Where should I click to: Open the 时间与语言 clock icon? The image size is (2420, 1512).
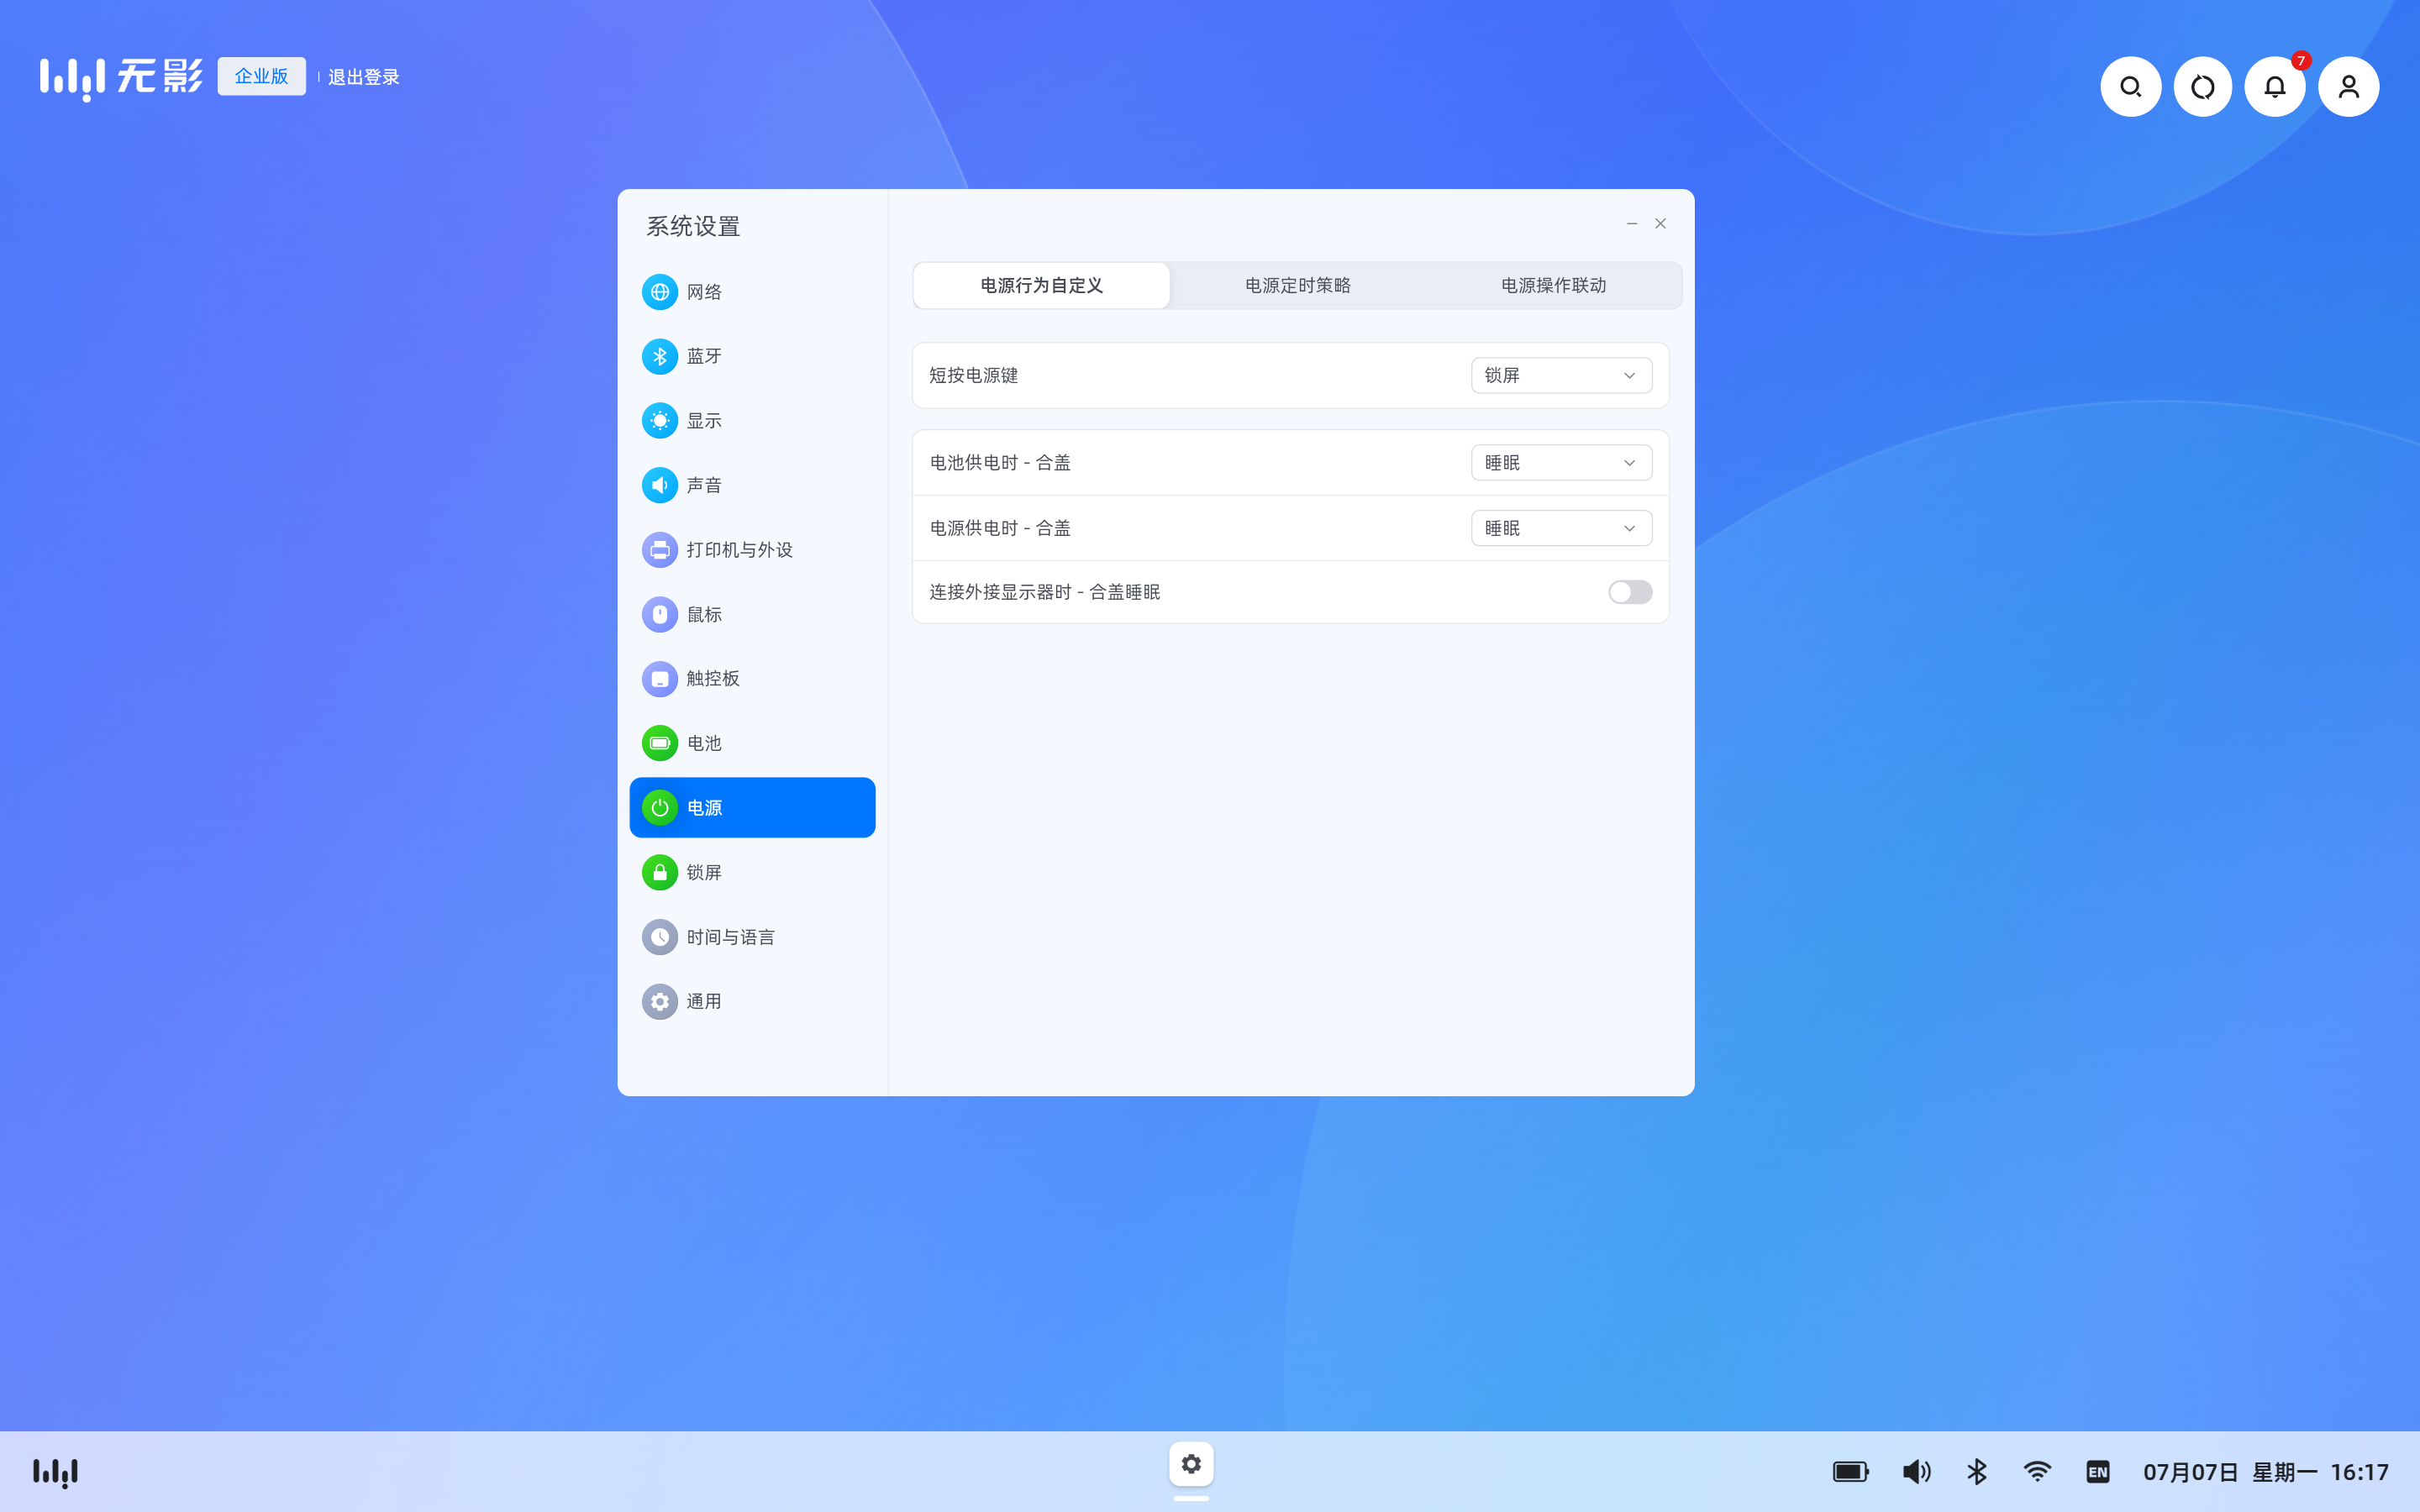pos(659,937)
